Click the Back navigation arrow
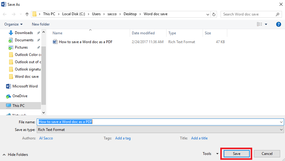The image size is (285, 161). pyautogui.click(x=5, y=14)
